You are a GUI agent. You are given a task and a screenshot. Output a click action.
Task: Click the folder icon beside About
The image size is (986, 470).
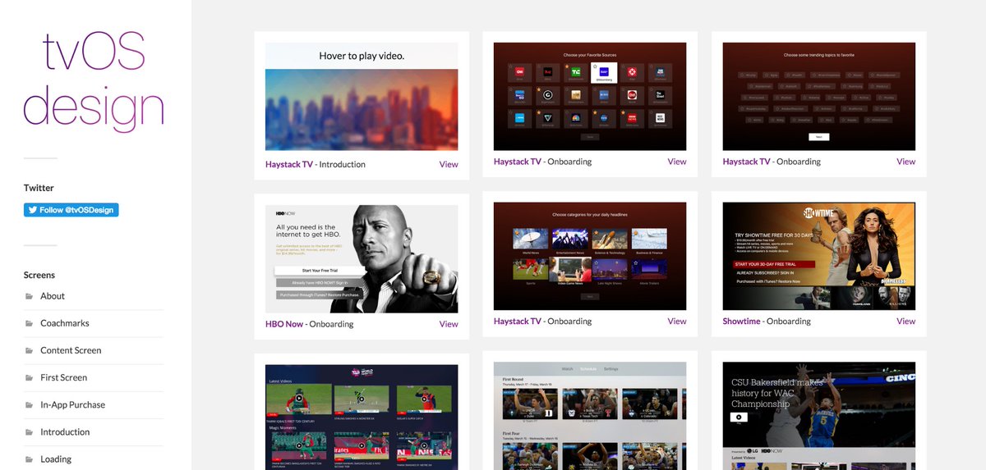(30, 296)
